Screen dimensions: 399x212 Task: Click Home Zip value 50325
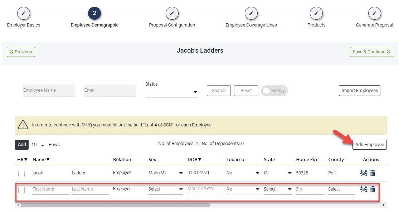tap(302, 173)
